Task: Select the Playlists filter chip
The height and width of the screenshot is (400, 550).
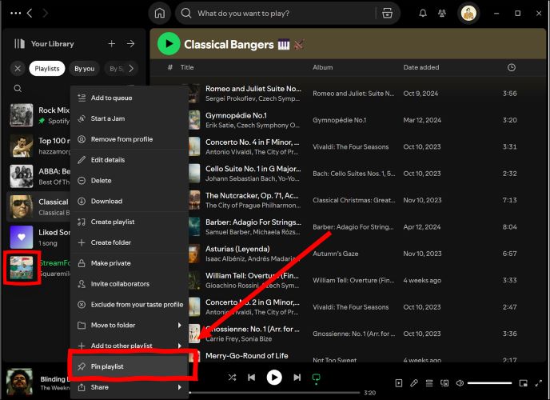Action: (47, 69)
